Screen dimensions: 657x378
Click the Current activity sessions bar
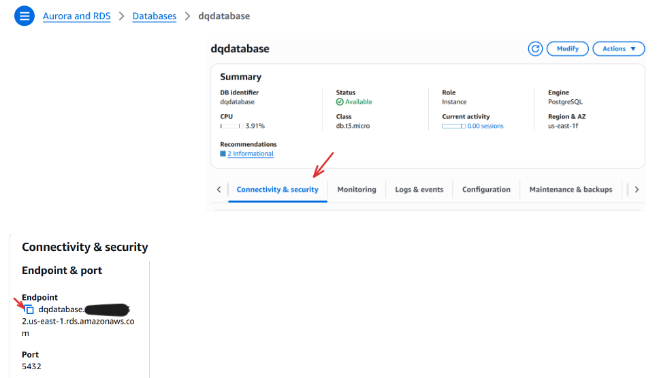pos(453,126)
